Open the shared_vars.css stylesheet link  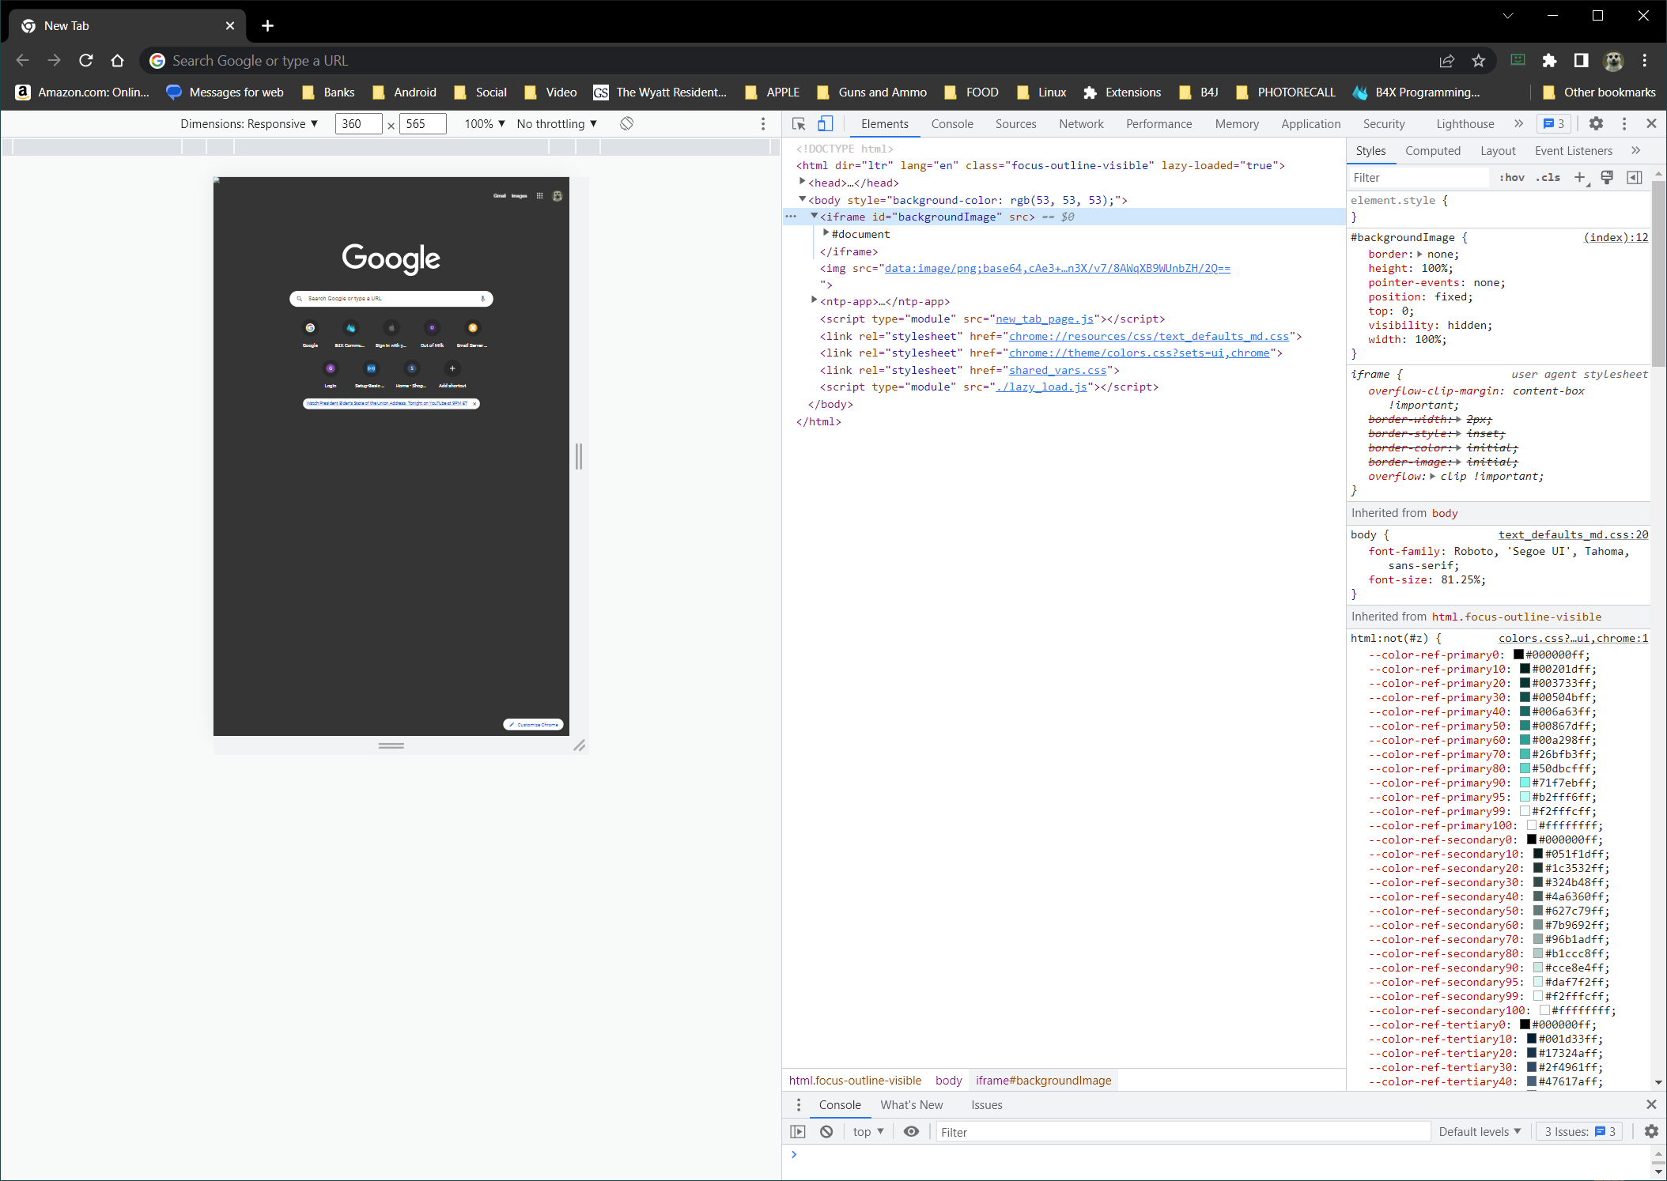[1057, 370]
